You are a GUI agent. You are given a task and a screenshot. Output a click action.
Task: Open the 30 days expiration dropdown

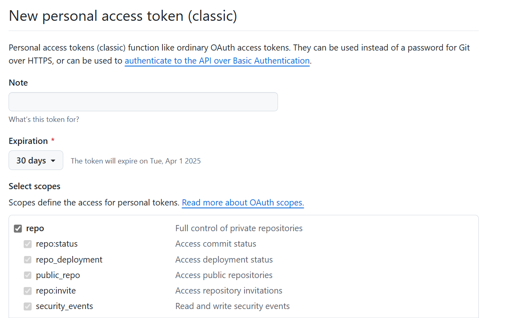pyautogui.click(x=36, y=160)
